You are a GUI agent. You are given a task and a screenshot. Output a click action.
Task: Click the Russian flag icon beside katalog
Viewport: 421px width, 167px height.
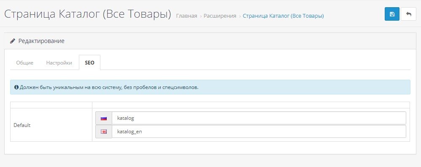tap(104, 118)
